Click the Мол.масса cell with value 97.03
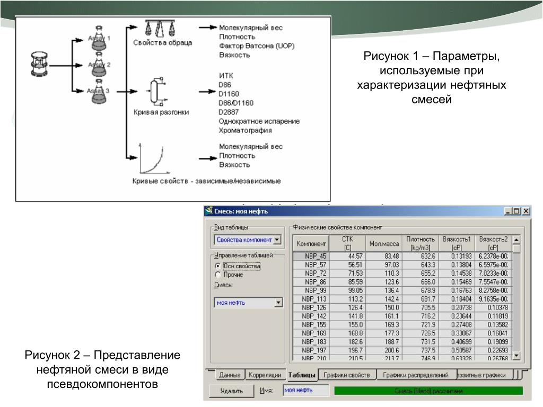 point(384,265)
